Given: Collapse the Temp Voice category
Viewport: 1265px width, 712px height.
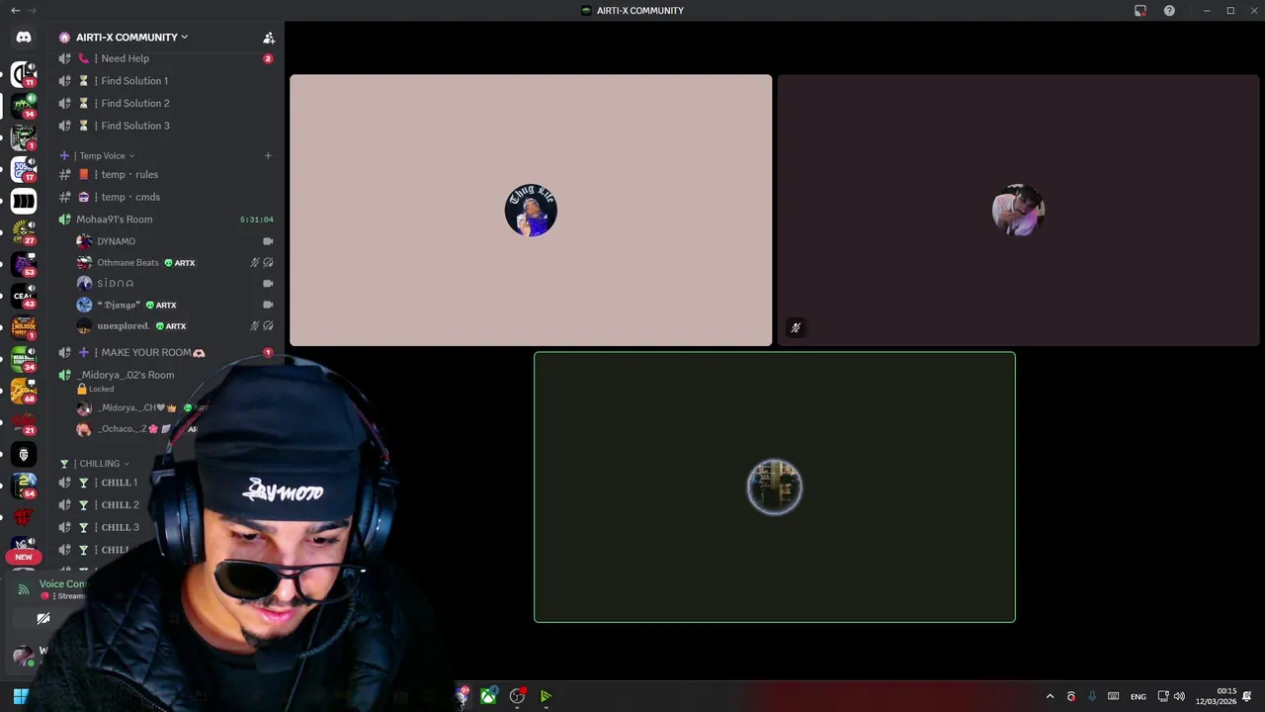Looking at the screenshot, I should pos(104,156).
